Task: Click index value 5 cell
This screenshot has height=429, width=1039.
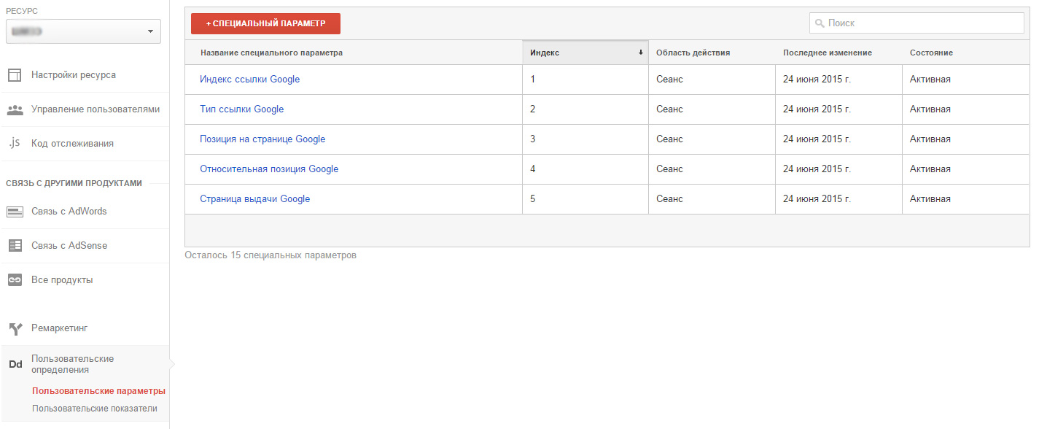Action: coord(585,199)
